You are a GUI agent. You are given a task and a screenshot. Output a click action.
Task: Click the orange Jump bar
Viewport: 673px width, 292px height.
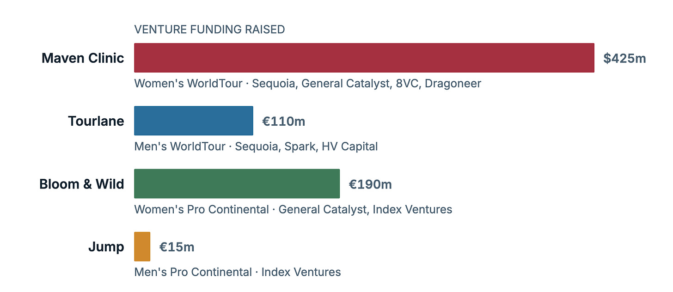tap(142, 246)
